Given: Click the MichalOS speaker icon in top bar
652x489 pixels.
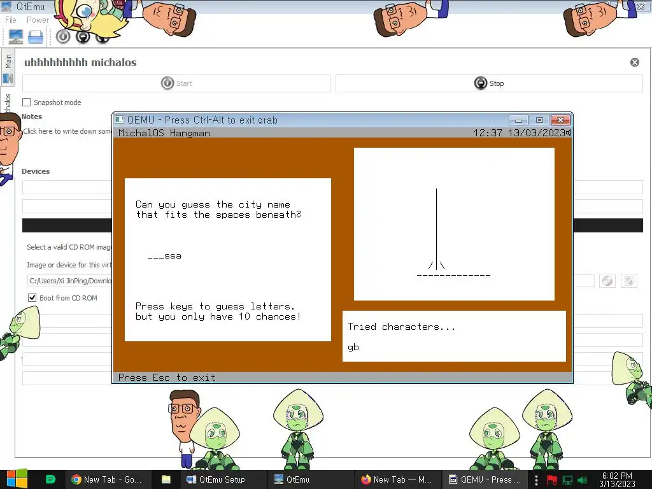Looking at the screenshot, I should pos(568,132).
